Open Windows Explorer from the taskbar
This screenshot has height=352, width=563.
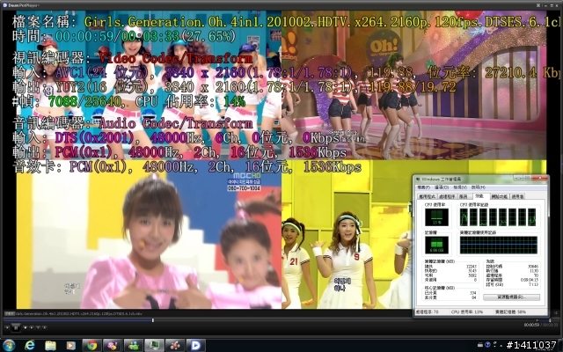[x=50, y=346]
